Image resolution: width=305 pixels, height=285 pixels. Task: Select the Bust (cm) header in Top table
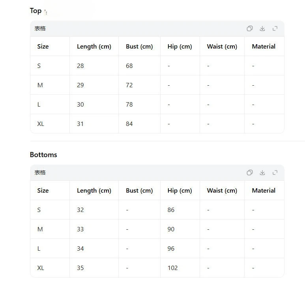click(x=139, y=47)
